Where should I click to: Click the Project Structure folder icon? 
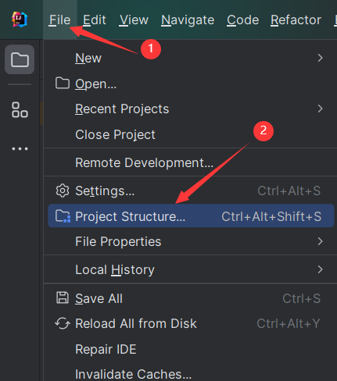(x=63, y=216)
